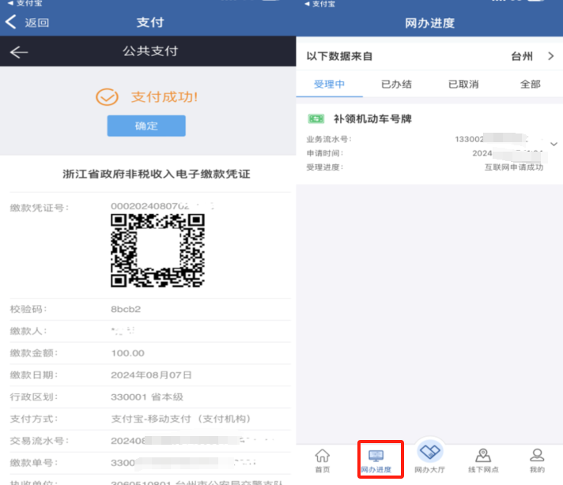Viewport: 563px width, 485px height.
Task: Open 网办大厅 center icon in bottom bar
Action: [x=430, y=452]
